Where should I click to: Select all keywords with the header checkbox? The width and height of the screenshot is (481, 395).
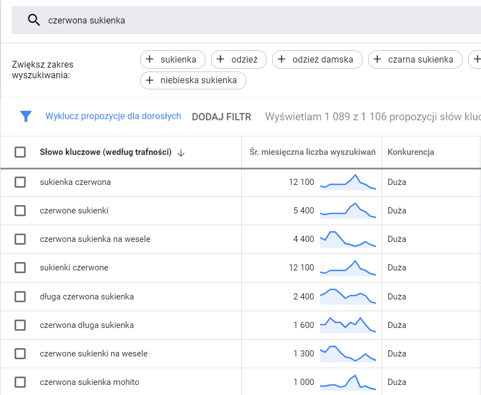(20, 151)
